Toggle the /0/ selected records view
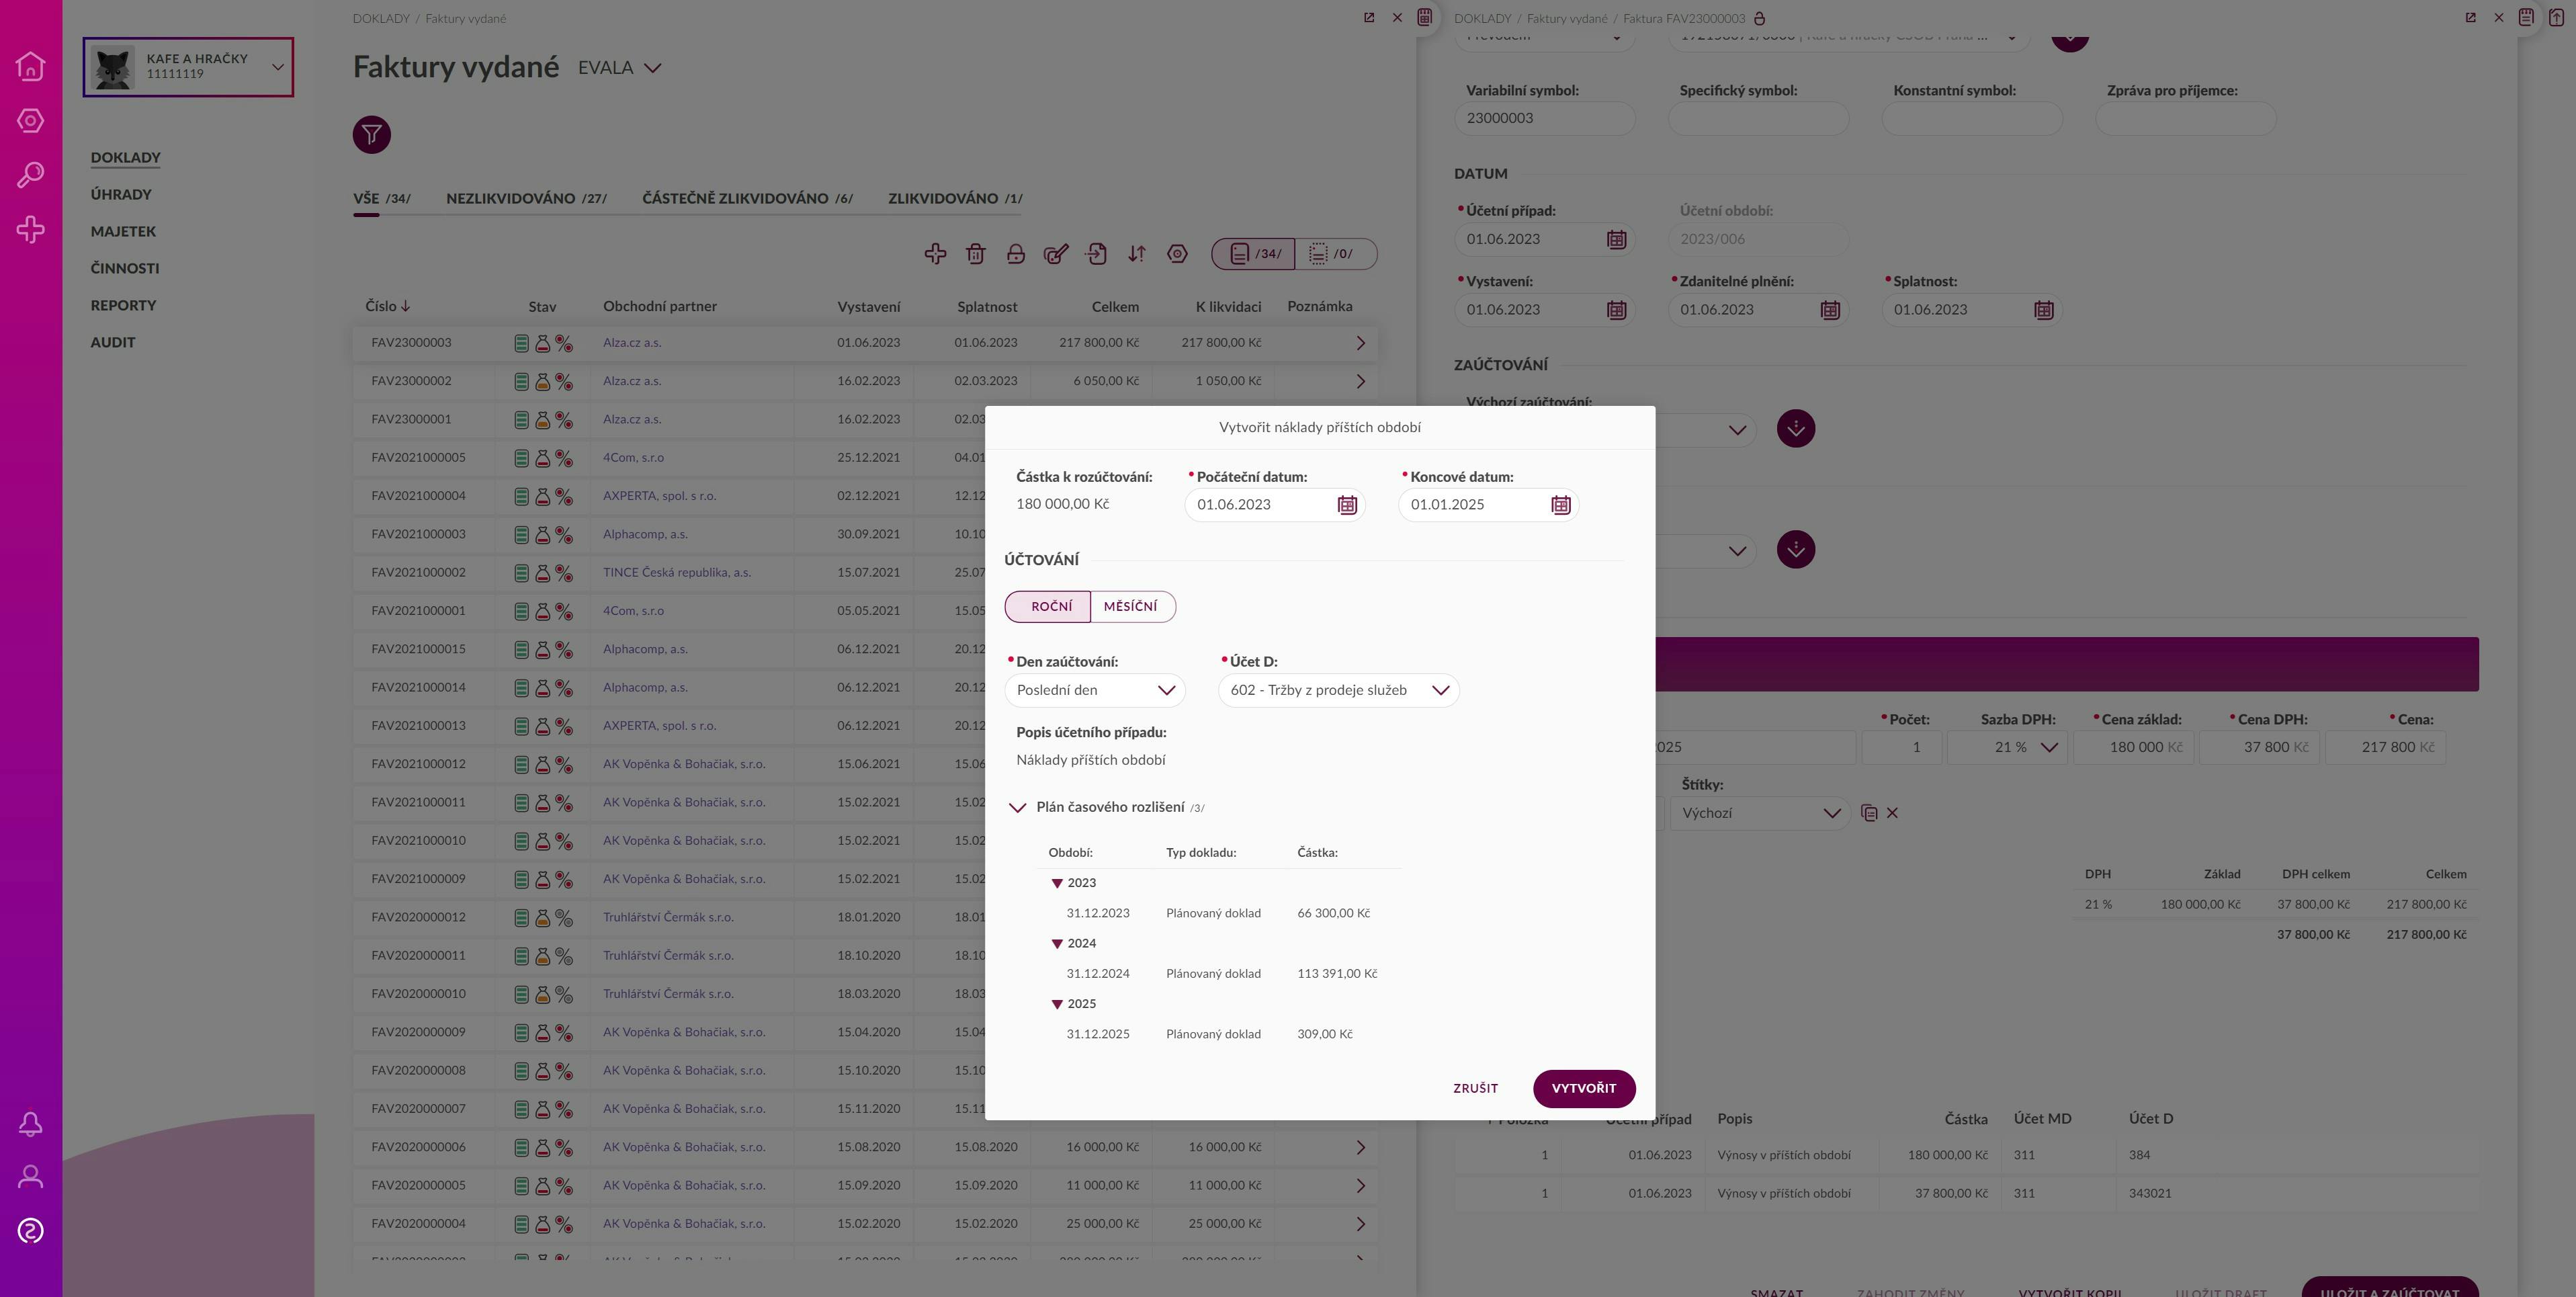The height and width of the screenshot is (1297, 2576). pyautogui.click(x=1335, y=254)
